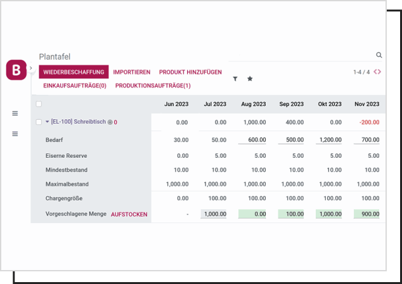
Task: Open the Produktionsaufträge(1) list
Action: (153, 86)
